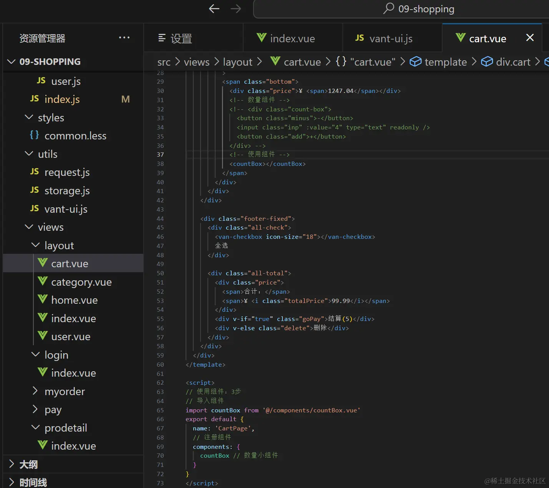Click breadcrumb div.cart cube icon
The width and height of the screenshot is (549, 488).
487,61
